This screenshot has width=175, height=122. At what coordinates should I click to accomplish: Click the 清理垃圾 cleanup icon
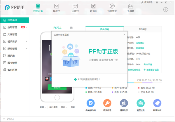(141, 103)
